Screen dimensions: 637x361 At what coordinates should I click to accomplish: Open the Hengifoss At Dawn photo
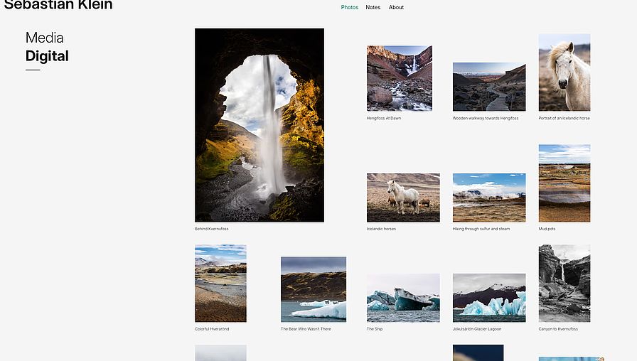pyautogui.click(x=400, y=78)
